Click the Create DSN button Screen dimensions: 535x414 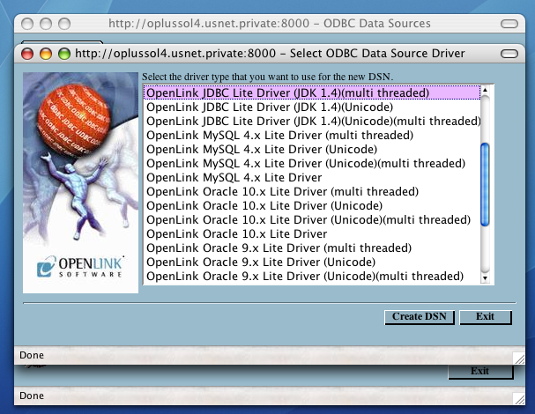click(x=420, y=317)
